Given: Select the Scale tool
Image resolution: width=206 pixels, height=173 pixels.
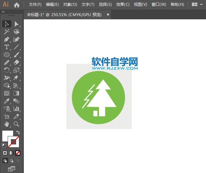Looking at the screenshot, I should pos(17,70).
